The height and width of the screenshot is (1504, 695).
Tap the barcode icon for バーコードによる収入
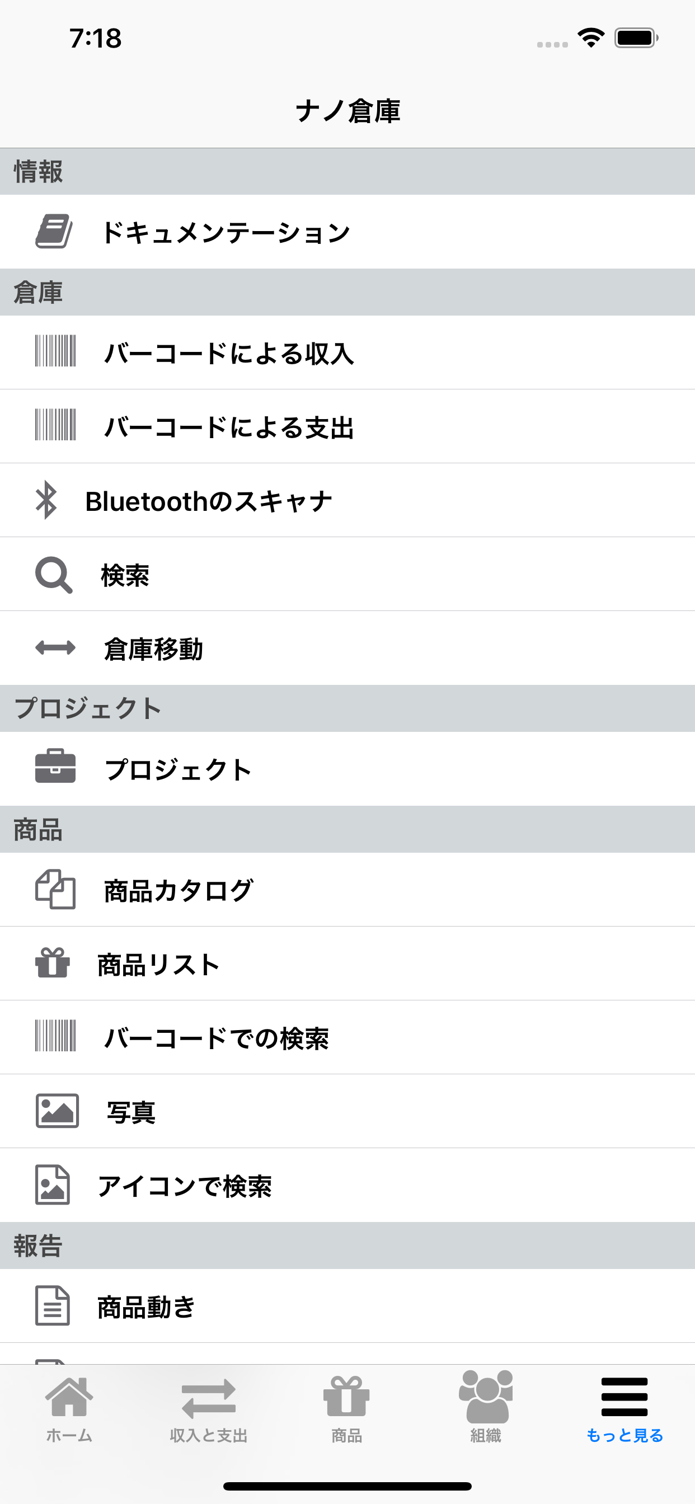(x=55, y=351)
